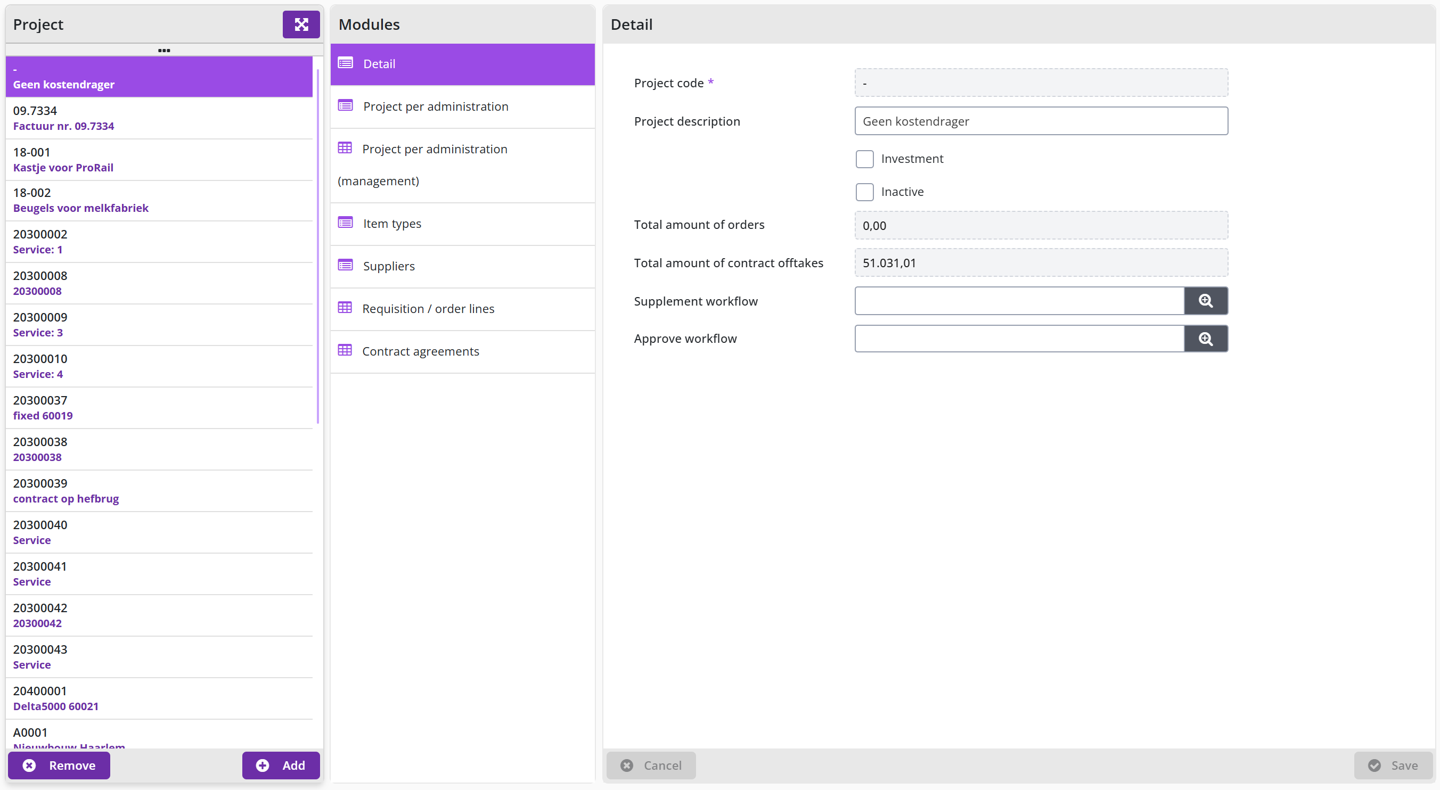Click the Requisition / order lines grid icon
The width and height of the screenshot is (1440, 790).
[x=345, y=308]
